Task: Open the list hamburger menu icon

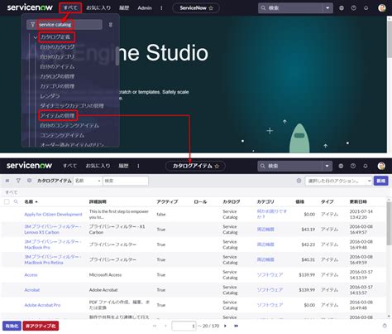Action: pyautogui.click(x=7, y=181)
